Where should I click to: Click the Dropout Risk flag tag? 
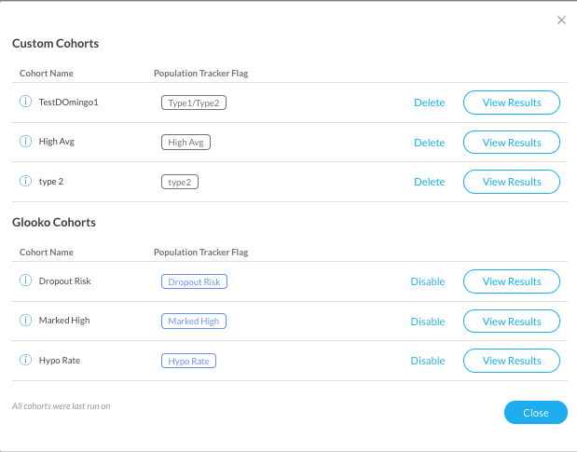tap(194, 281)
